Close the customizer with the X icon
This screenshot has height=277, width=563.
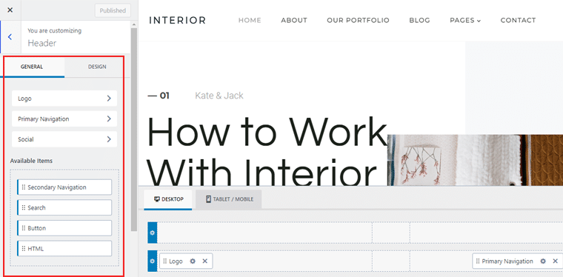10,10
